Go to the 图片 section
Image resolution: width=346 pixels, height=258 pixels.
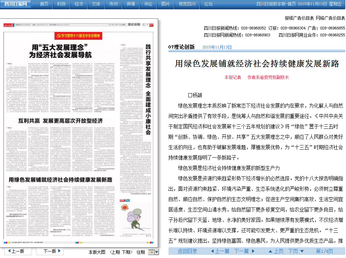coord(165,4)
